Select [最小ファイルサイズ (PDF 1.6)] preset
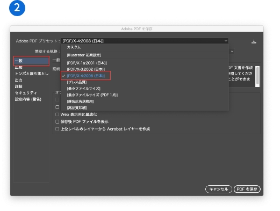This screenshot has width=280, height=211. [92, 95]
